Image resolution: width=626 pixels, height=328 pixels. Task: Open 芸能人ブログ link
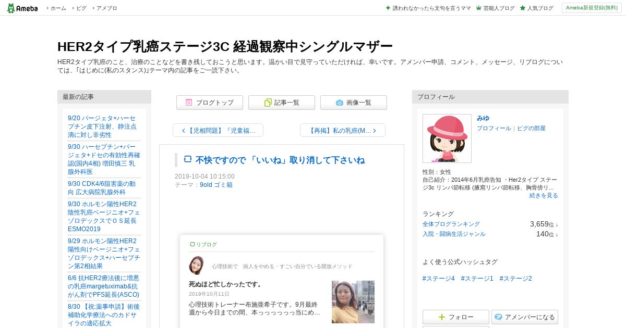pyautogui.click(x=499, y=8)
